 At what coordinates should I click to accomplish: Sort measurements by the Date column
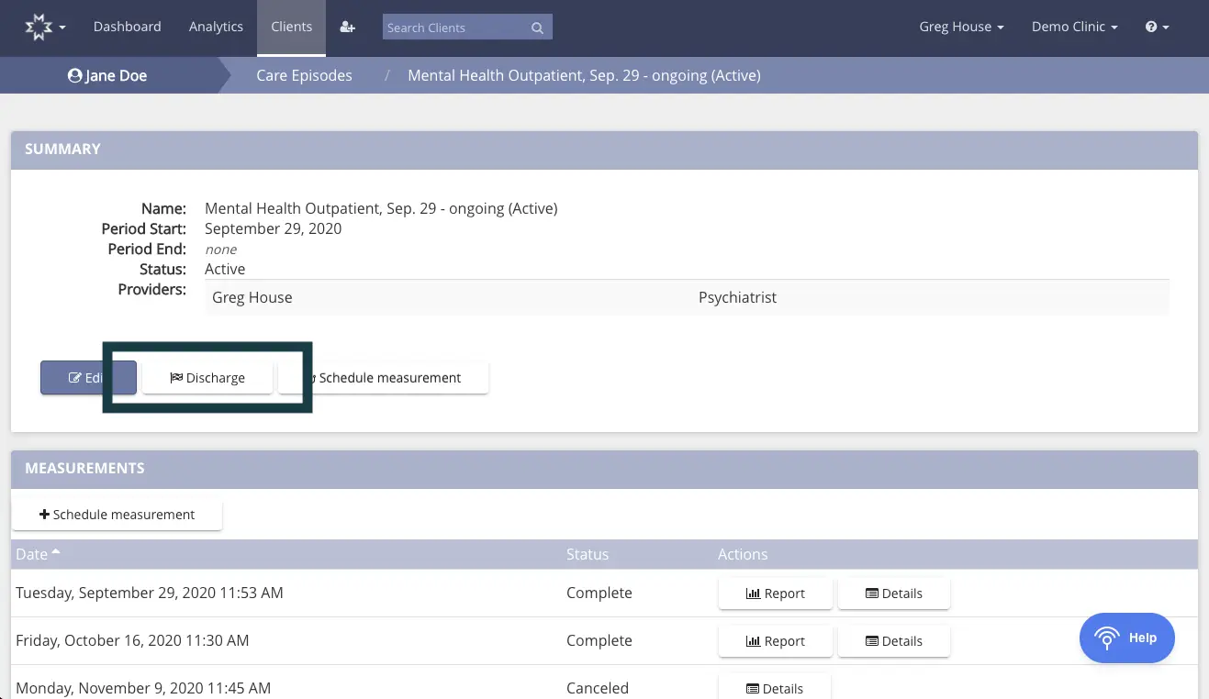pyautogui.click(x=30, y=554)
